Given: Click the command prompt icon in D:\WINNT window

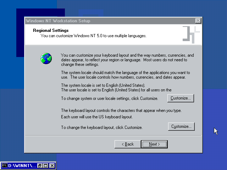Looking at the screenshot, I should click(5, 165).
